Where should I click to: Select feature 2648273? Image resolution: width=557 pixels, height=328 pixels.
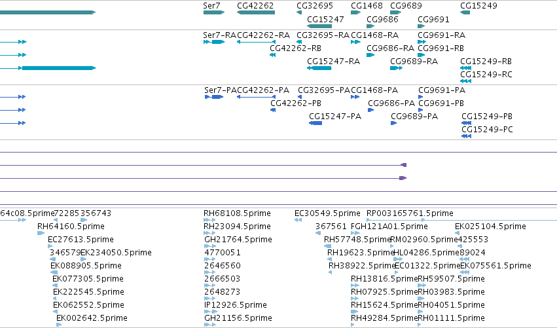(x=223, y=292)
